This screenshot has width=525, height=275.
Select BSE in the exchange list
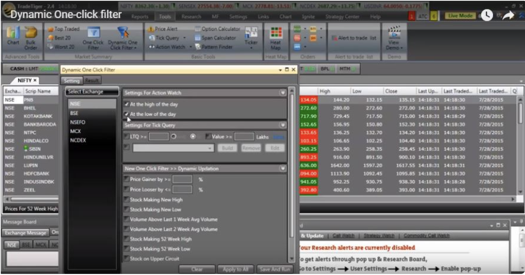(75, 113)
